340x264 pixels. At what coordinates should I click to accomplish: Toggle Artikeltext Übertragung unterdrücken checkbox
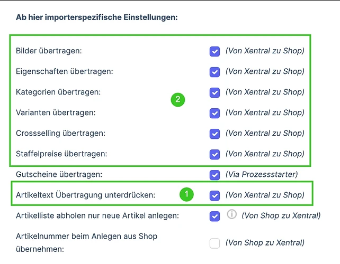214,196
